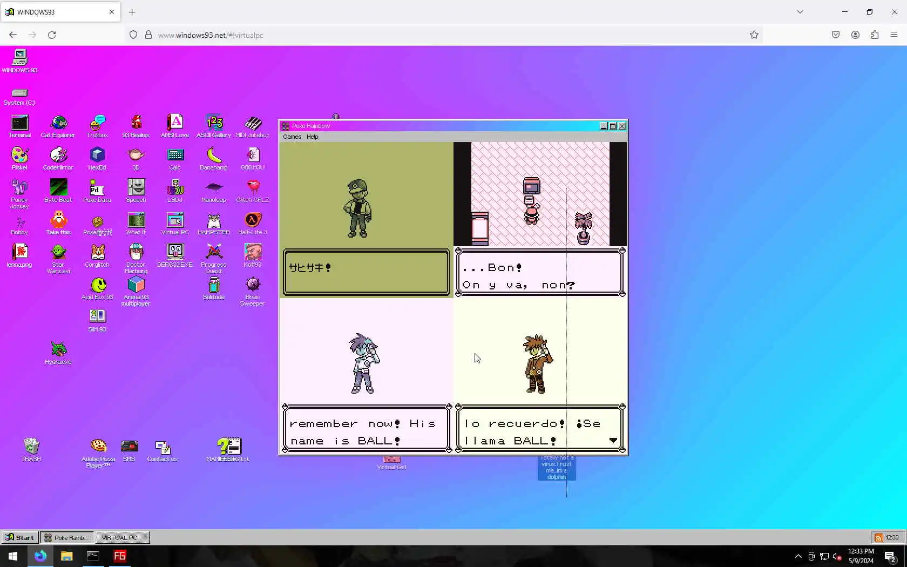
Task: Open the Trollbox chat icon
Action: point(97,127)
